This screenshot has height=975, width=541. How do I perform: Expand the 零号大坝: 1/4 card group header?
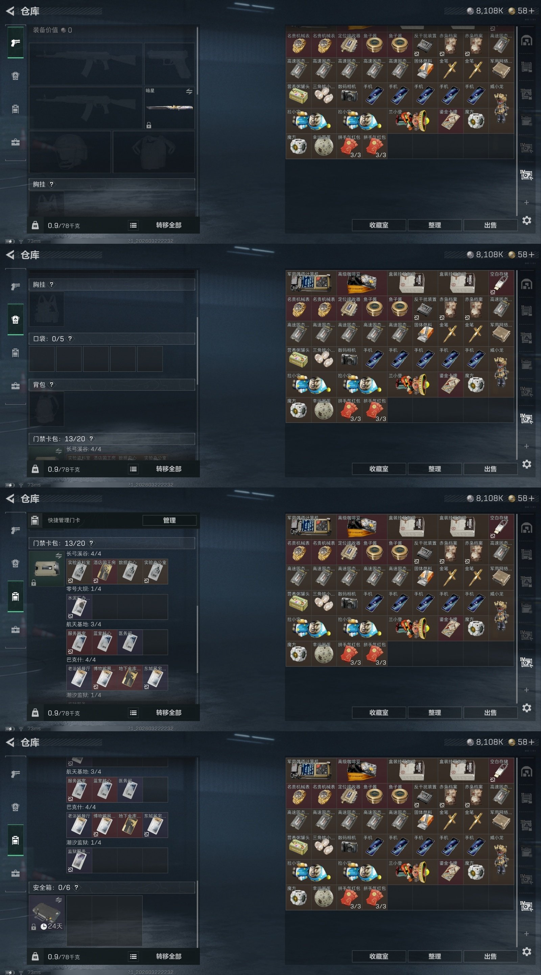(x=84, y=589)
